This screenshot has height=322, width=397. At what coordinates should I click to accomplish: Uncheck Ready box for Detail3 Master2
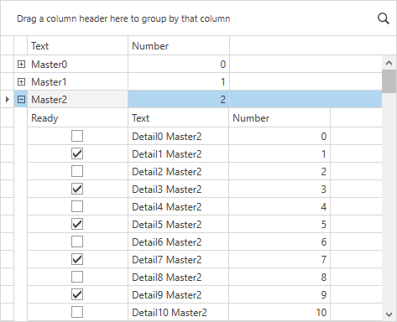pyautogui.click(x=77, y=189)
